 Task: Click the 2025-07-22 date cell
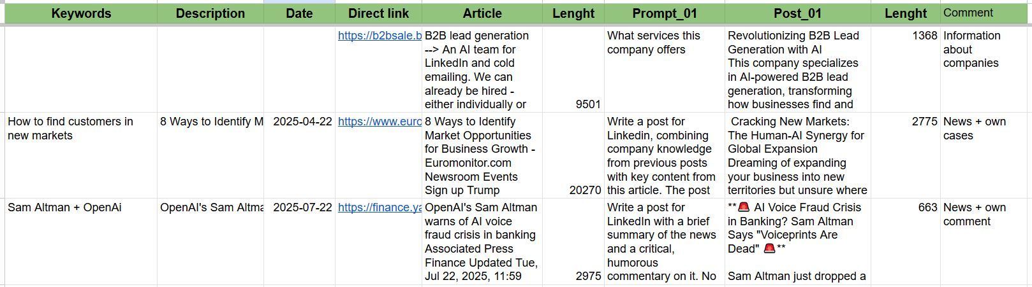coord(302,207)
